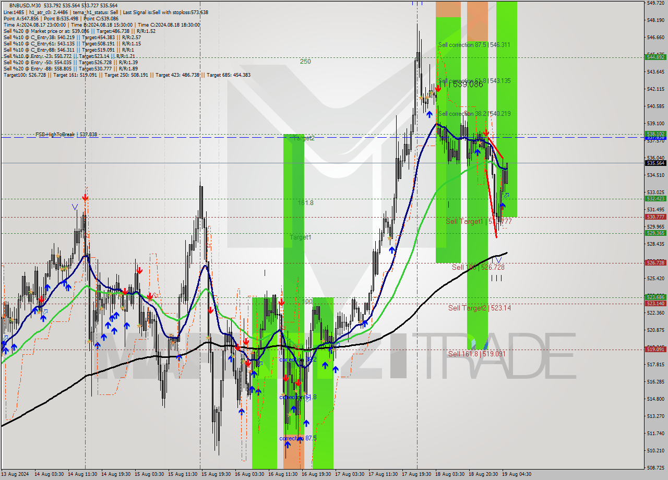Image resolution: width=668 pixels, height=480 pixels.
Task: Click the green 523.696 price tag
Action: pyautogui.click(x=655, y=297)
